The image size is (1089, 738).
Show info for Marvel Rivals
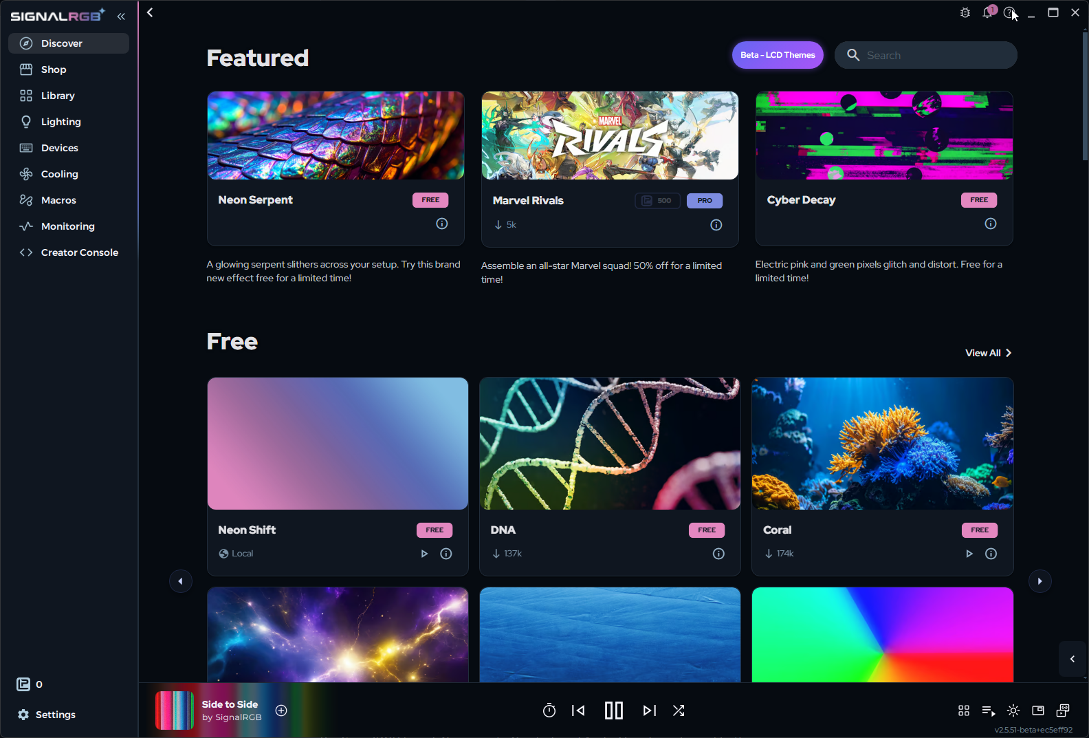click(716, 225)
